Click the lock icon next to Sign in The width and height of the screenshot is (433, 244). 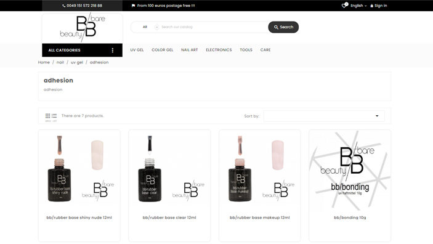point(371,6)
